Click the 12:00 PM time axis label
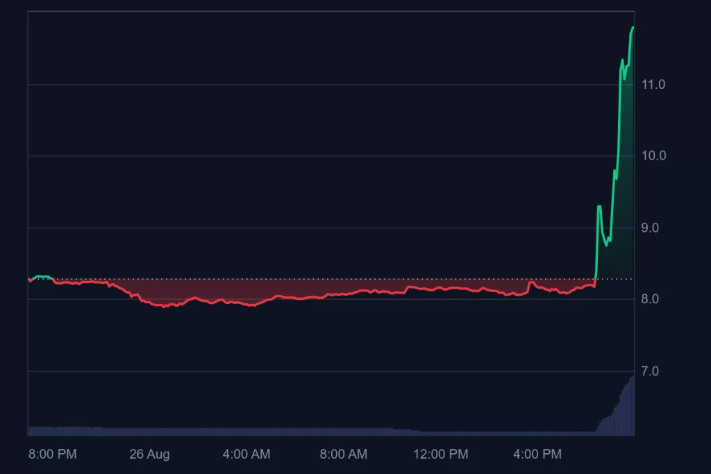The height and width of the screenshot is (474, 711). (x=441, y=455)
